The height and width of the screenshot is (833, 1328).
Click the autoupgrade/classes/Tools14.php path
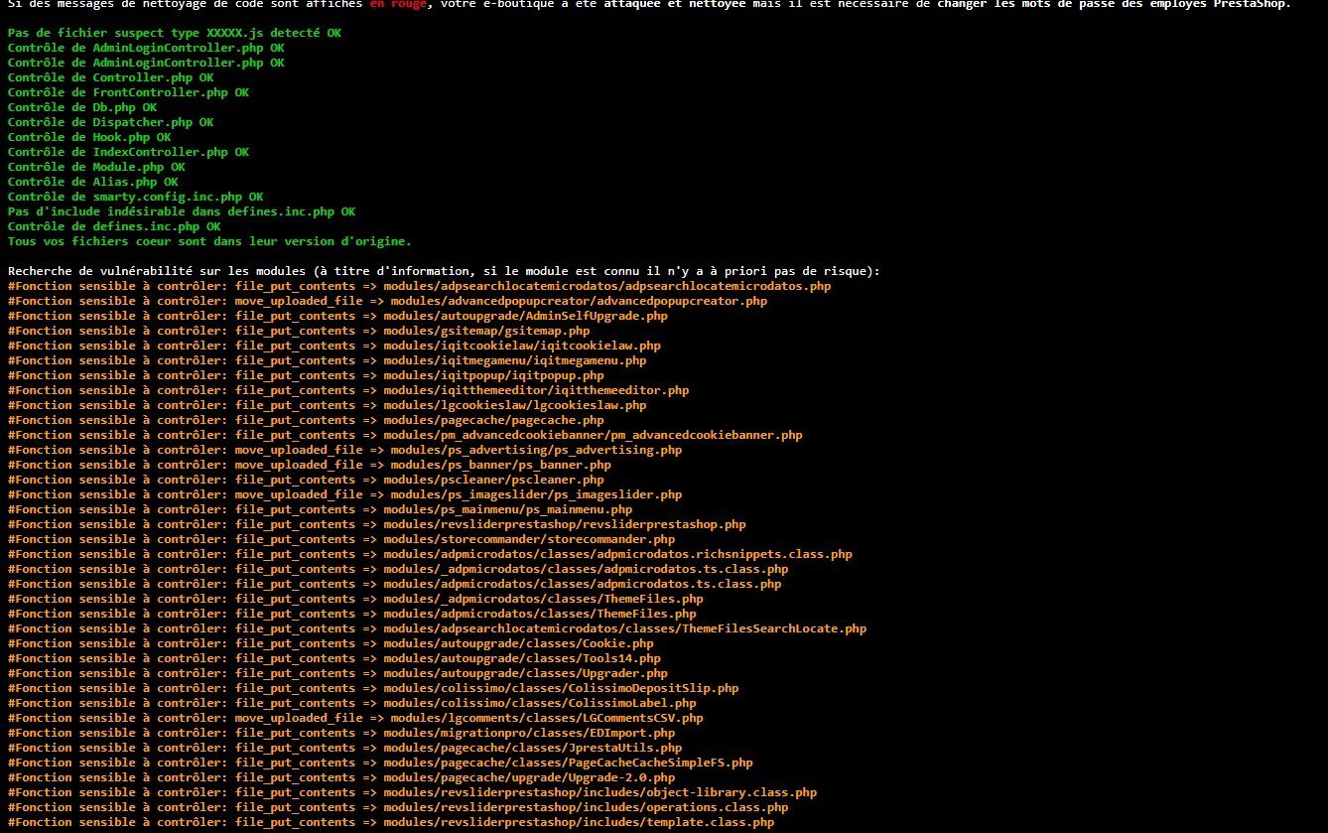[522, 658]
